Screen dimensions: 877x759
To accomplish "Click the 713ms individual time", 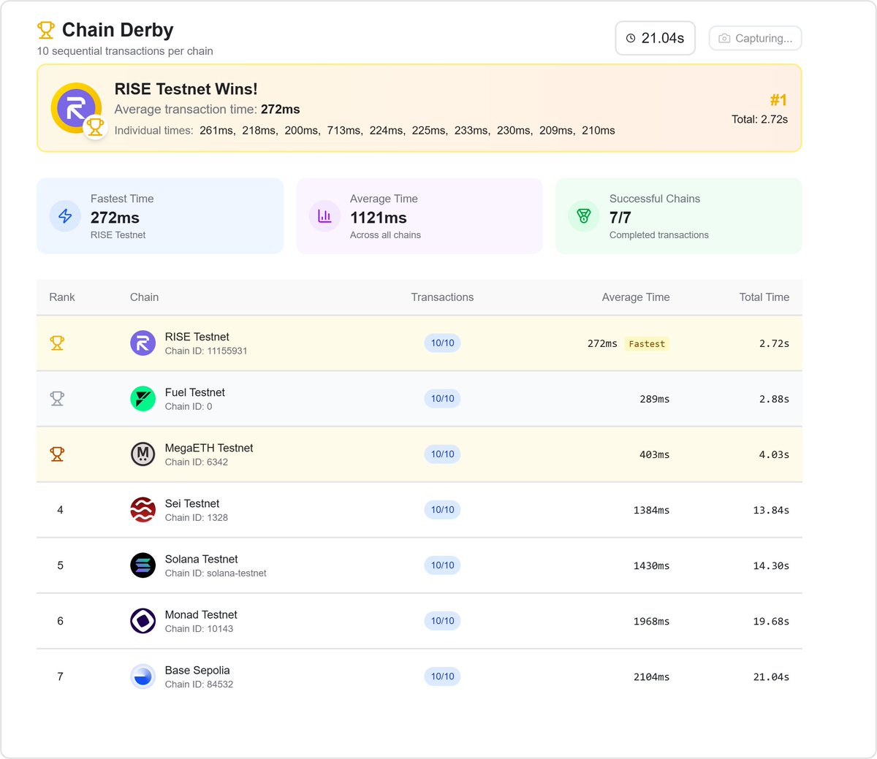I will click(343, 130).
